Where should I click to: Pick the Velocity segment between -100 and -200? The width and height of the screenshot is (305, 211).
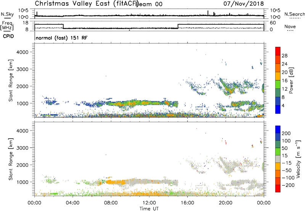[278, 181]
